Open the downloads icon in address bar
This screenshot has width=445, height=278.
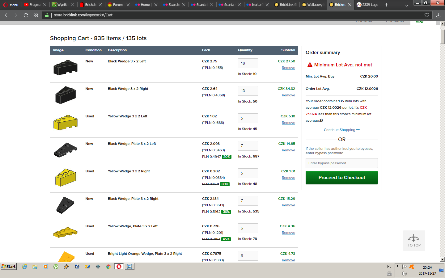pos(438,15)
